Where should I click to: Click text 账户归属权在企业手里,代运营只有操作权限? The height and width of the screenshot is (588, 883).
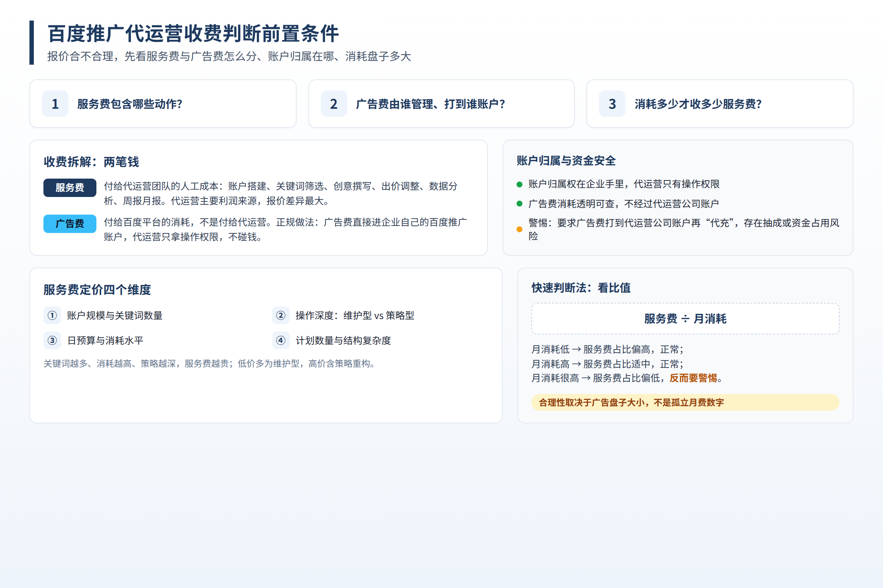click(x=624, y=184)
